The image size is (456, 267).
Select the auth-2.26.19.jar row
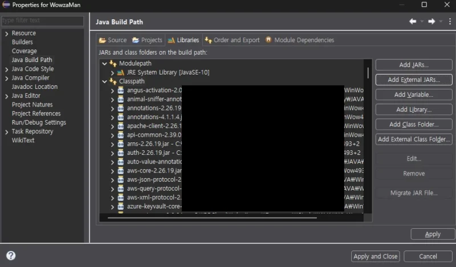click(x=231, y=153)
